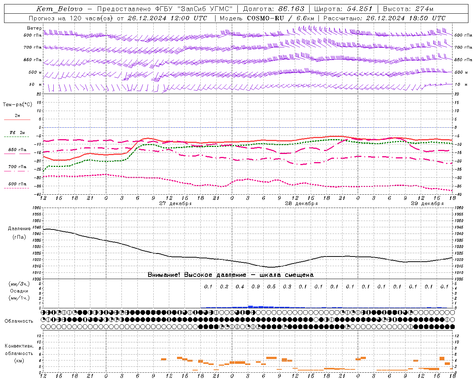Click the model name COSMO-RU / 6.6км
Image resolution: width=474 pixels, height=379 pixels.
[x=281, y=18]
